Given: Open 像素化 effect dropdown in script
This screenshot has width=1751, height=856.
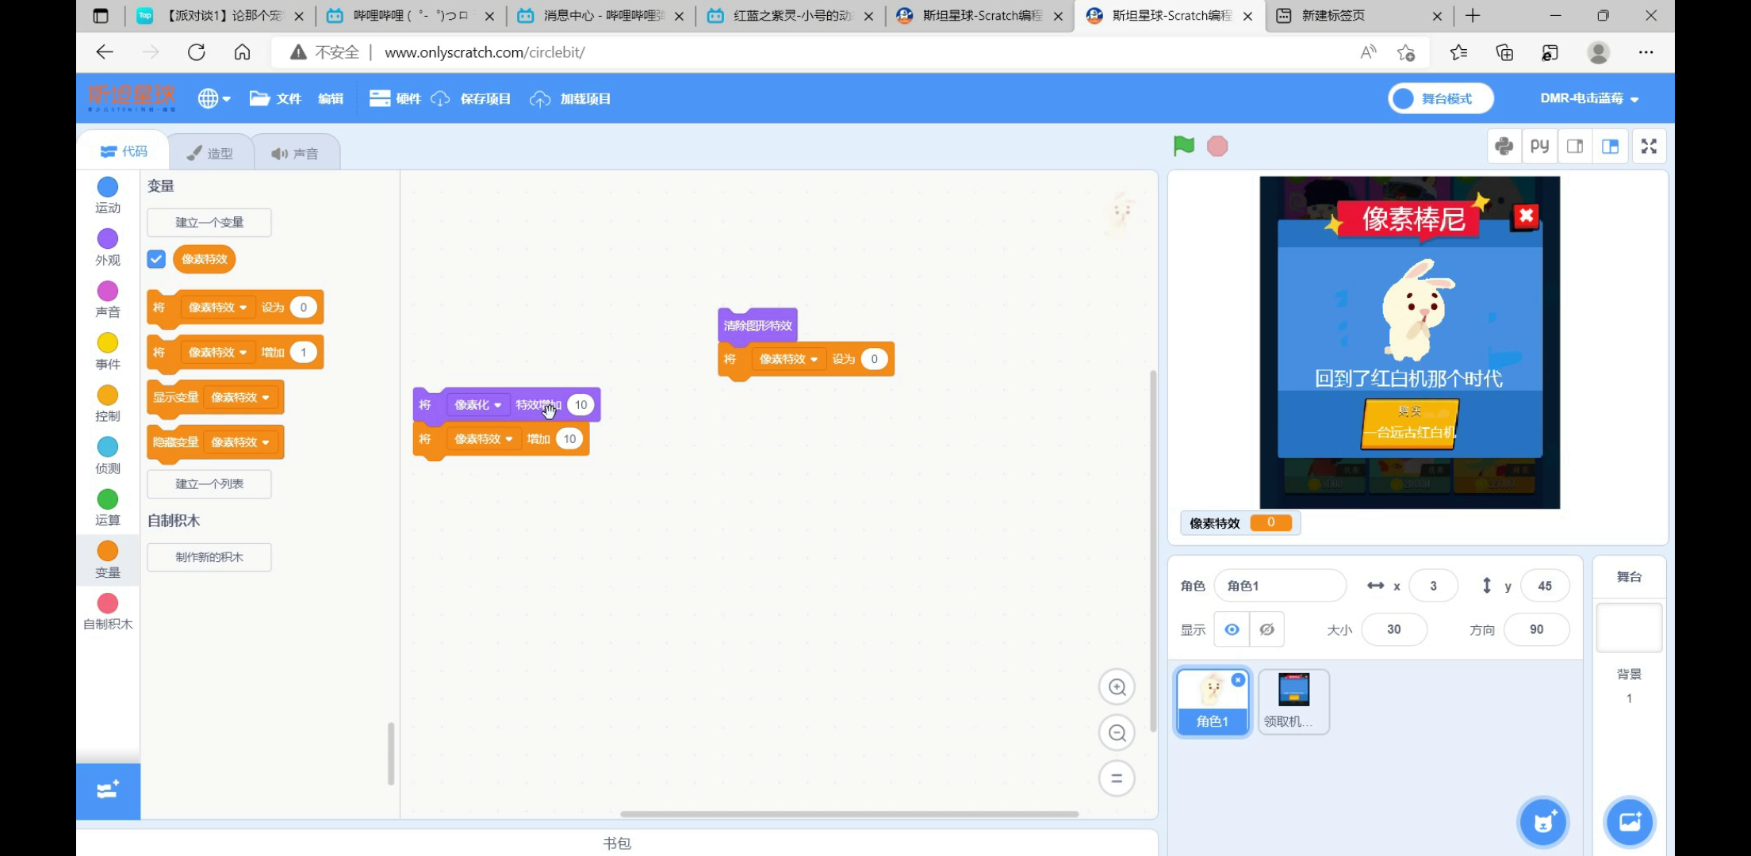Looking at the screenshot, I should tap(478, 405).
